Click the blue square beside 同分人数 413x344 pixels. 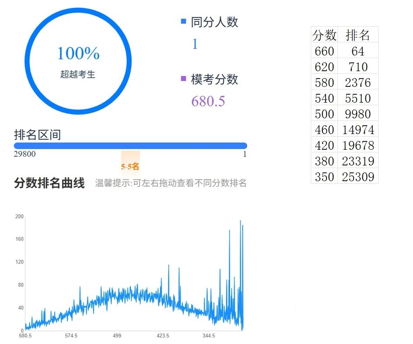tap(184, 21)
